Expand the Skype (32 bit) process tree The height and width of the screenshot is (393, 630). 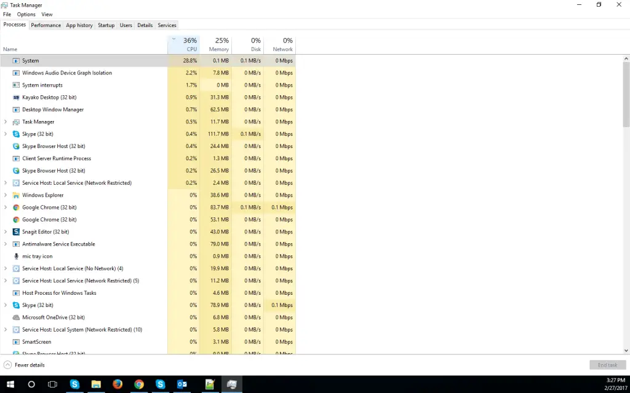6,134
